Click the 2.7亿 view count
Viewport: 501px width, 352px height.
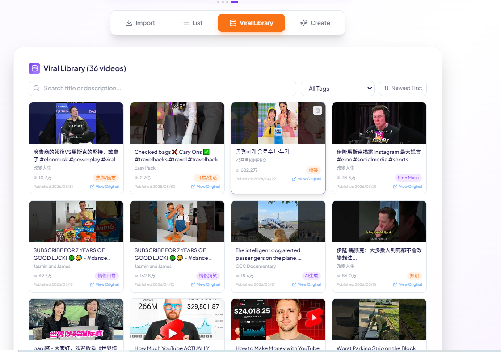tap(145, 178)
